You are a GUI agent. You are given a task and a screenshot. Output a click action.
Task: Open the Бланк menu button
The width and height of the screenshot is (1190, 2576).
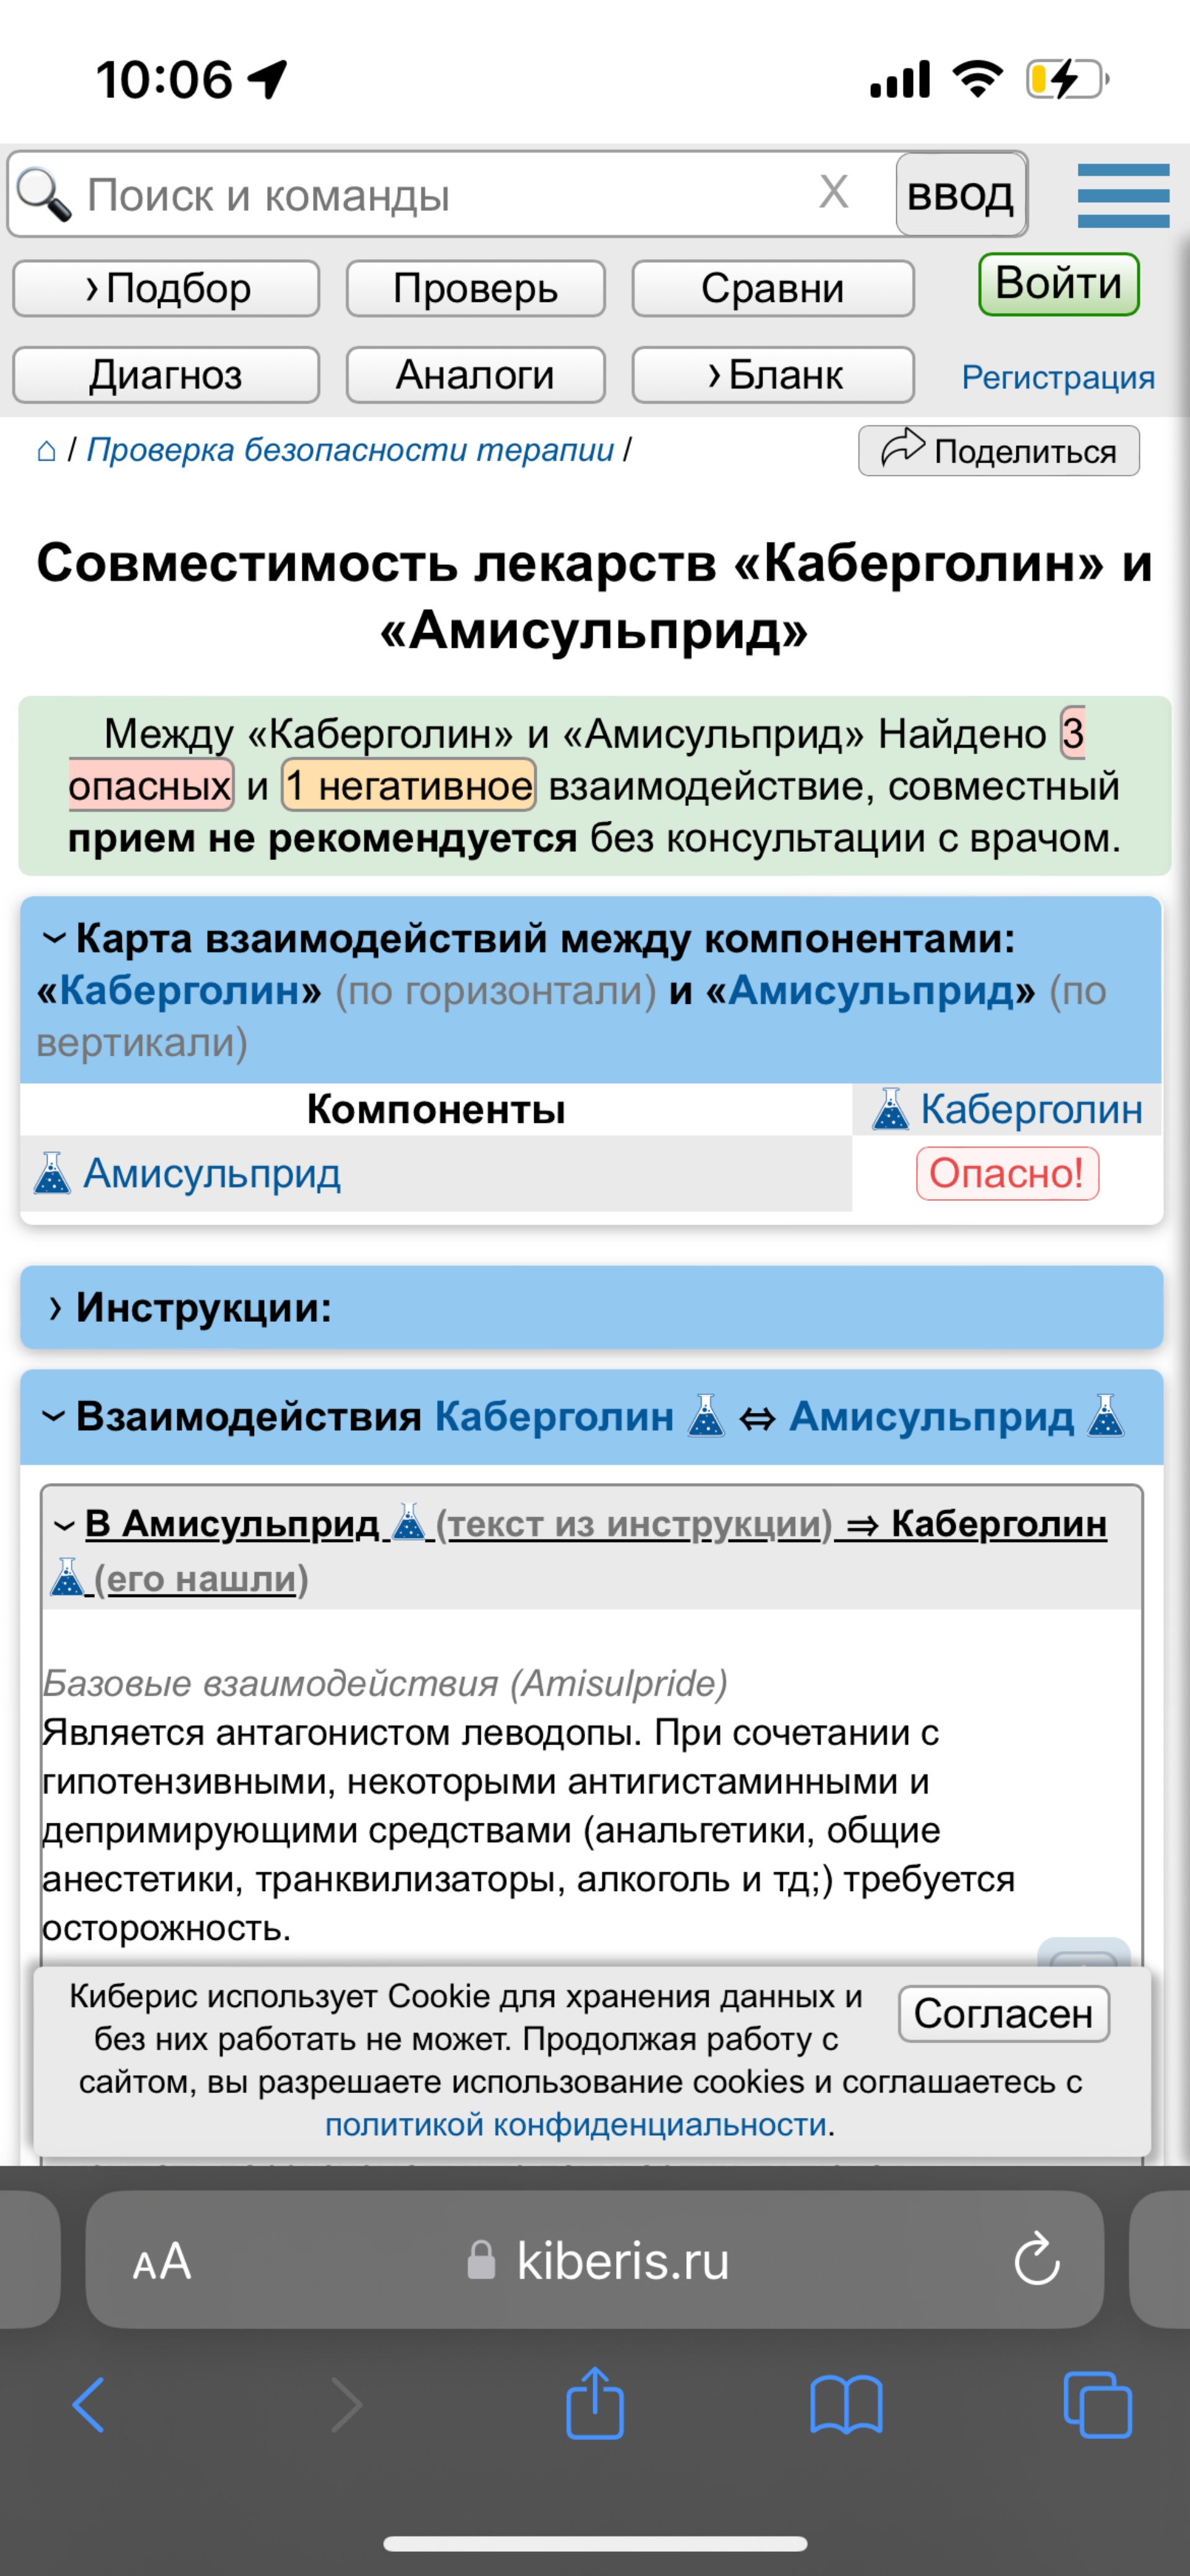coord(772,375)
